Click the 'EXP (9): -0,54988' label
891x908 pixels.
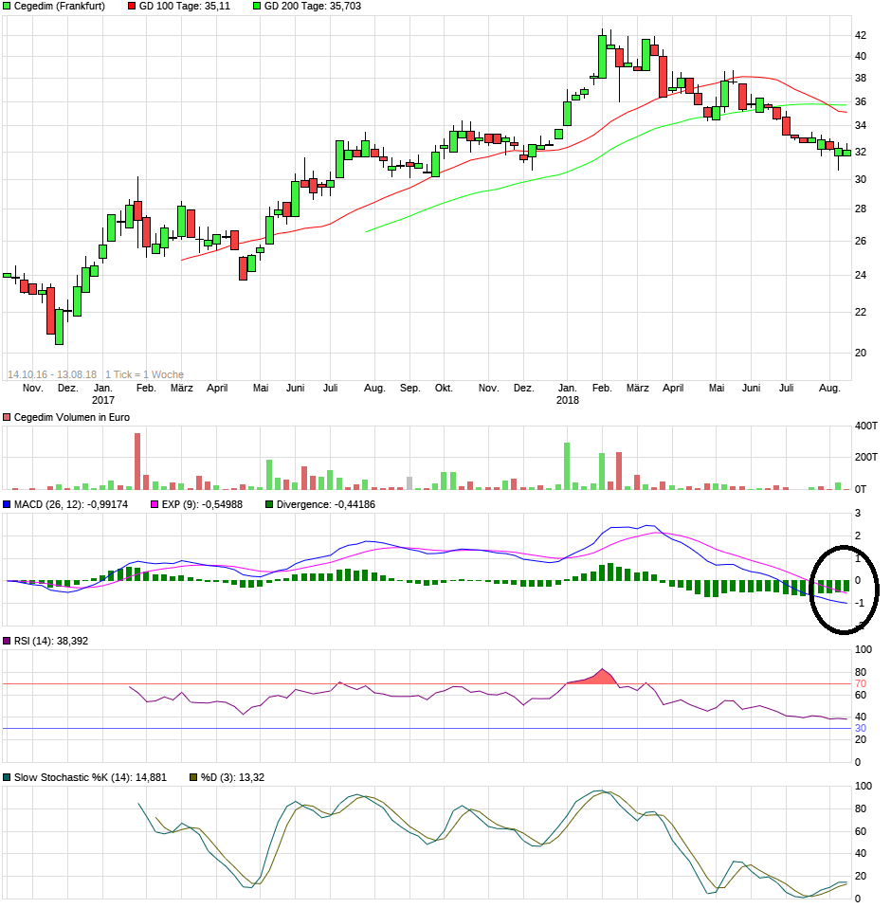[202, 505]
